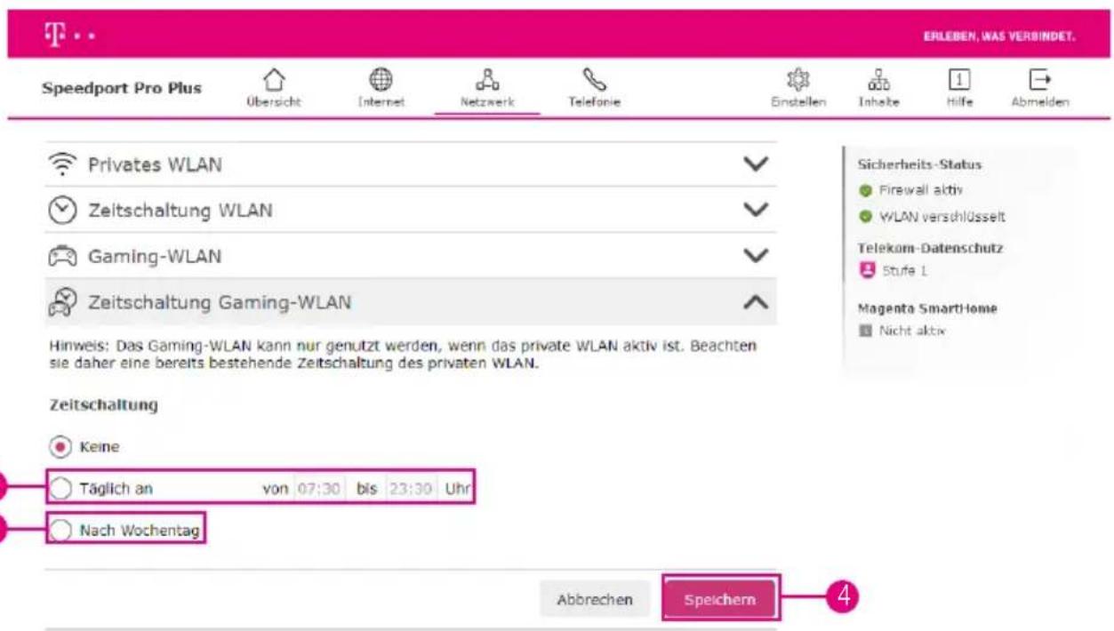Screen dimensions: 1114x631
Task: Open the Einstellen gear icon
Action: (x=798, y=79)
